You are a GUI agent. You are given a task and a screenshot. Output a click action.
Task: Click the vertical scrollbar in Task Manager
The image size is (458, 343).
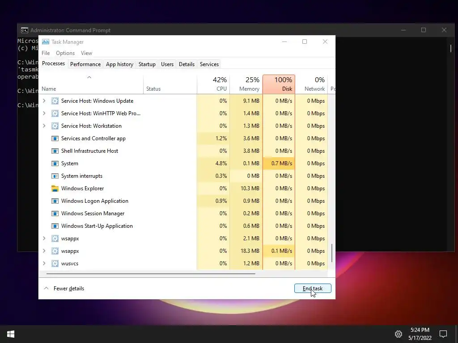click(332, 253)
